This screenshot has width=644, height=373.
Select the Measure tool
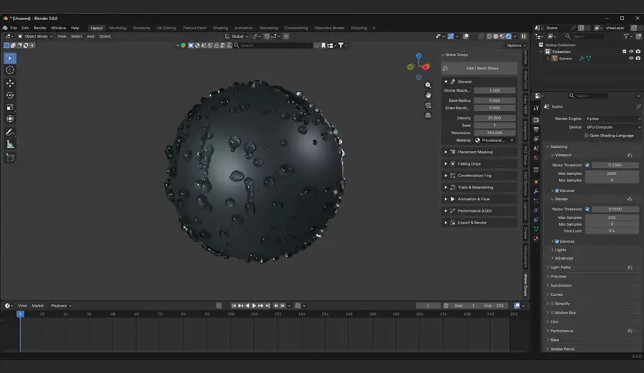10,144
